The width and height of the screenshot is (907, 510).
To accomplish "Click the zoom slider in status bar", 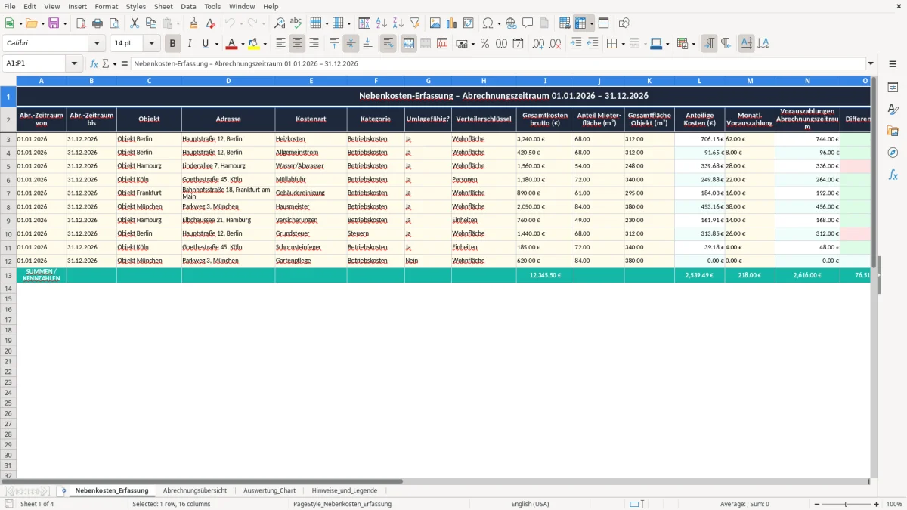I will pos(846,504).
